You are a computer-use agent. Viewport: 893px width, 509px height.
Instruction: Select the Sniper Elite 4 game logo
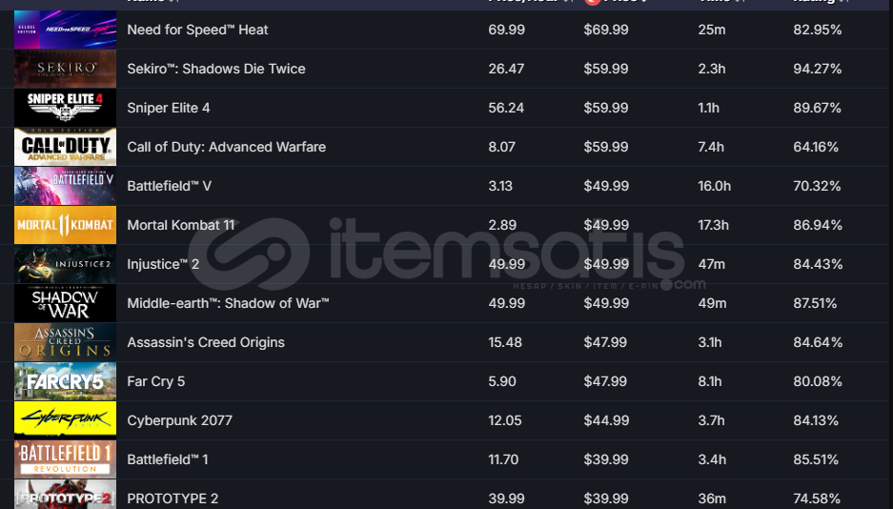[x=65, y=108]
